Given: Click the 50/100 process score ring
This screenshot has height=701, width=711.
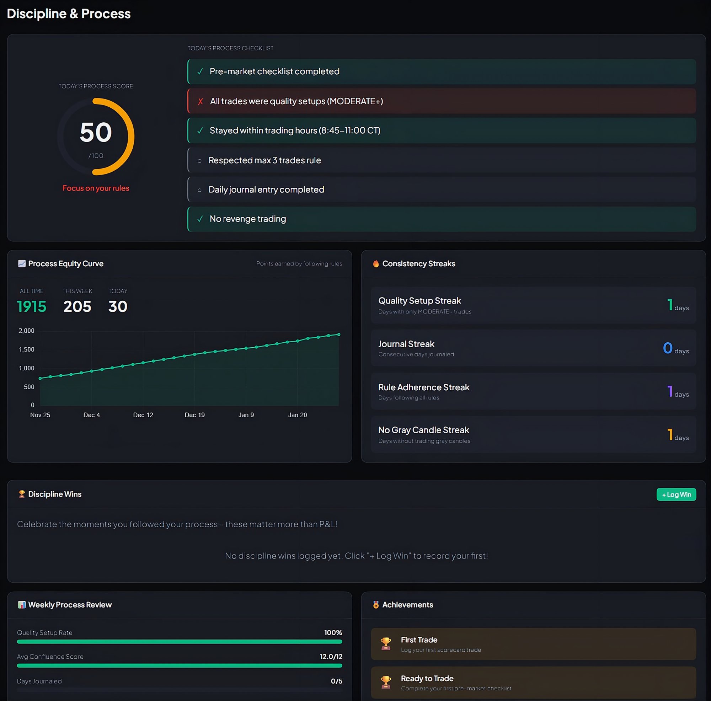Looking at the screenshot, I should tap(96, 137).
